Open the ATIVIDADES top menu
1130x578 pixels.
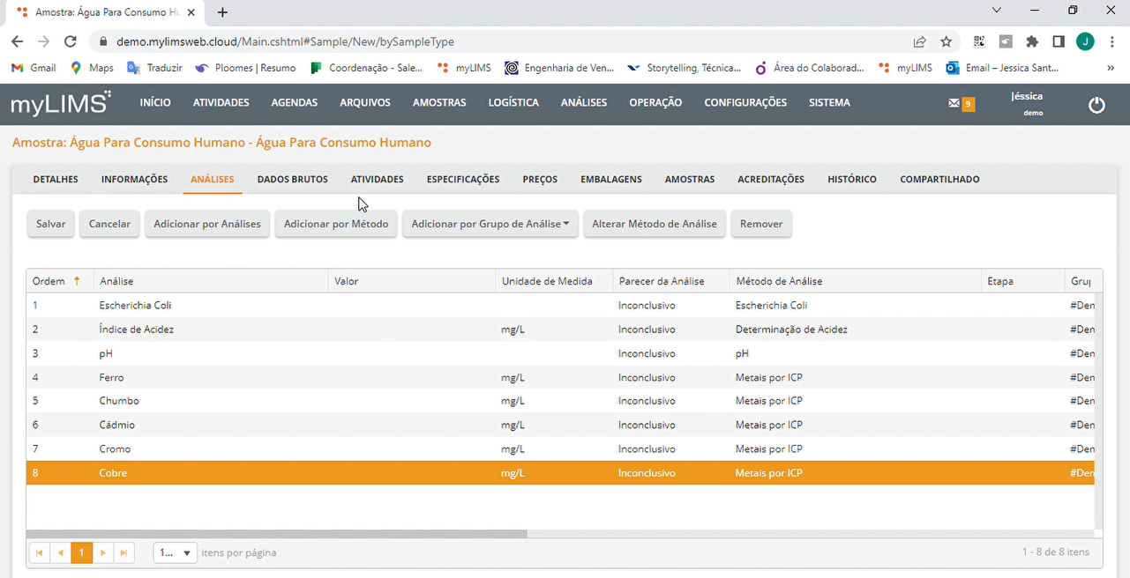point(221,103)
